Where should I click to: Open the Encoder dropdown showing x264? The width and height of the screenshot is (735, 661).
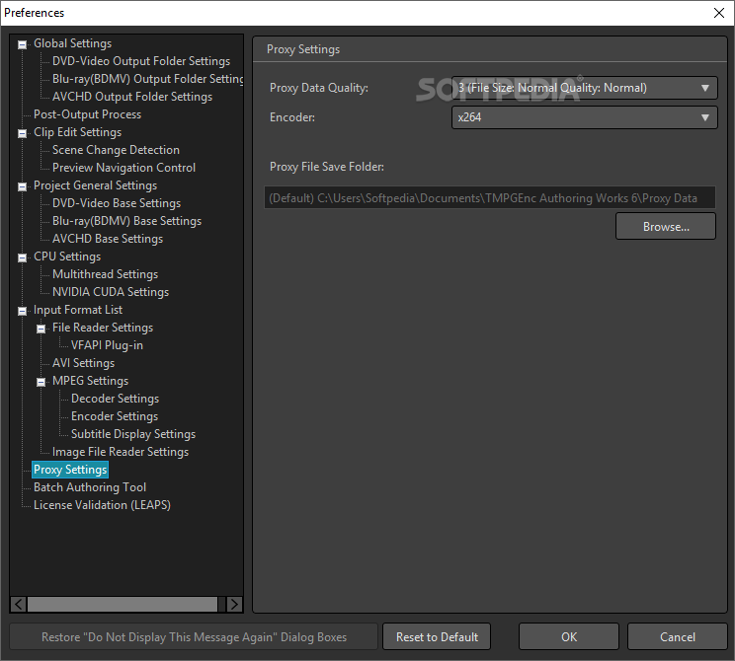(x=584, y=117)
